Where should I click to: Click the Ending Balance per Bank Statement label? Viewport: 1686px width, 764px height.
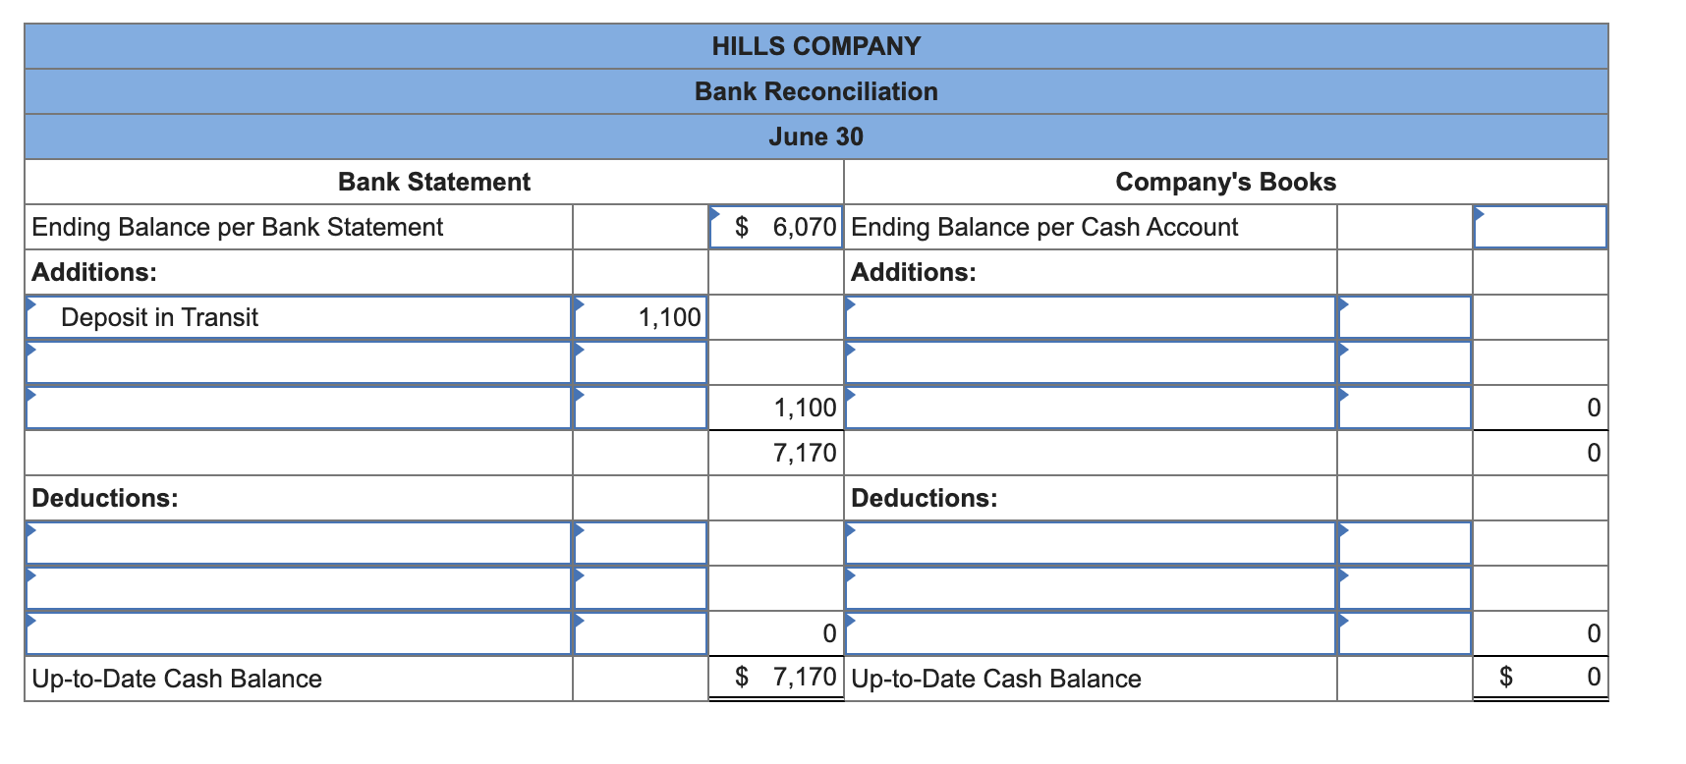tap(238, 227)
